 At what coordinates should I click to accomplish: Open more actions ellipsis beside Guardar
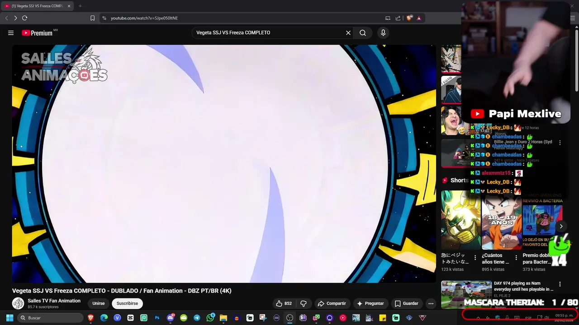coord(431,304)
